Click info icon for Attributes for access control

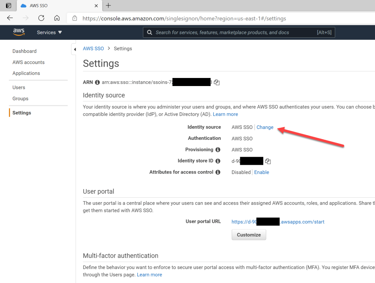click(218, 172)
